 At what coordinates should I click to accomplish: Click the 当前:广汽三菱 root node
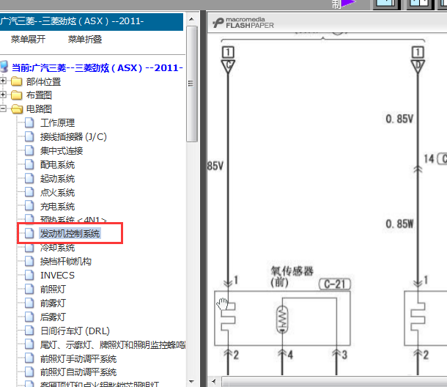(97, 68)
